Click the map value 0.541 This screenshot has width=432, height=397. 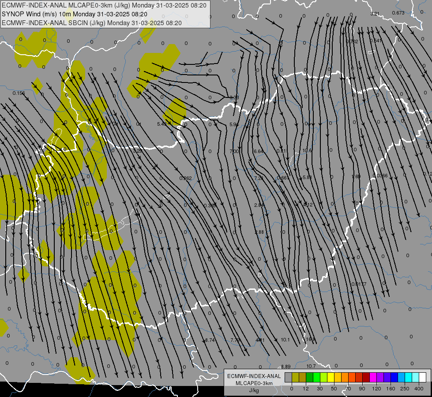pos(376,41)
